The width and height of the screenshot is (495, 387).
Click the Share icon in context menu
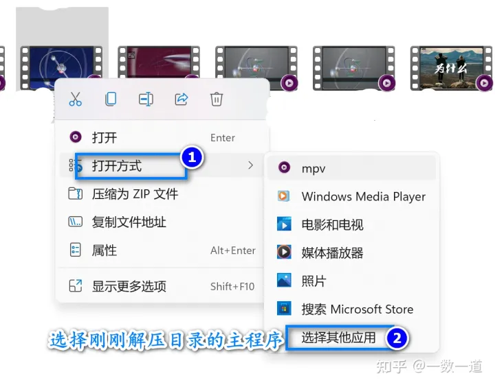pos(181,99)
